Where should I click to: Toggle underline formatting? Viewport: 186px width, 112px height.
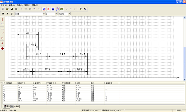tap(12, 14)
